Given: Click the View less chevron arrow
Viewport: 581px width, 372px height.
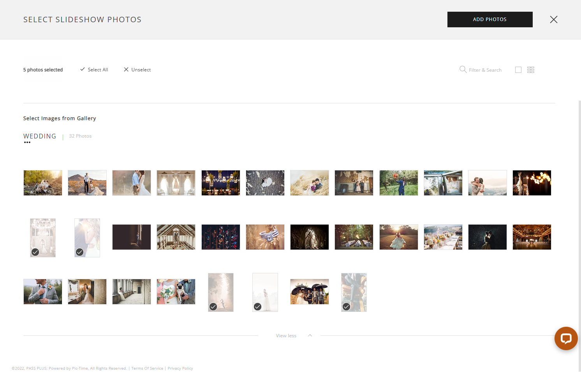Looking at the screenshot, I should (310, 335).
